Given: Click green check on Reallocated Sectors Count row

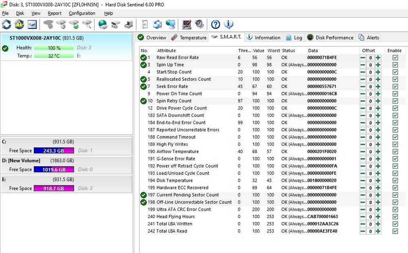Looking at the screenshot, I should pyautogui.click(x=143, y=79).
